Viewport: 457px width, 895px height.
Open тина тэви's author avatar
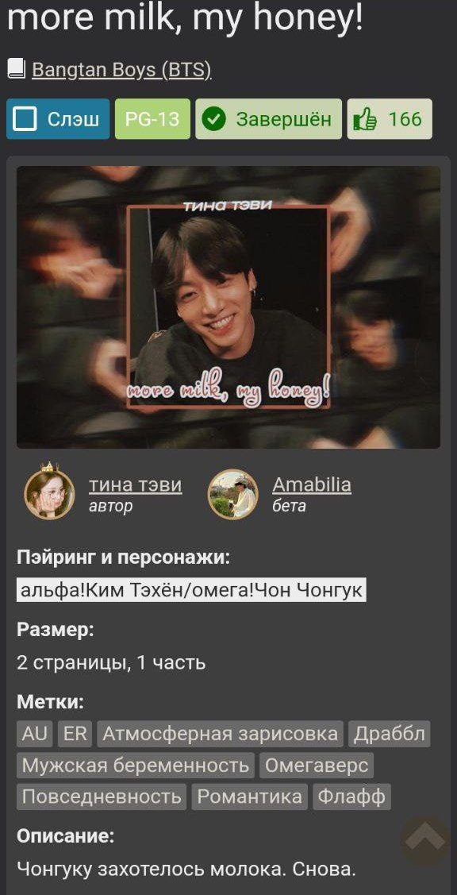tap(50, 493)
